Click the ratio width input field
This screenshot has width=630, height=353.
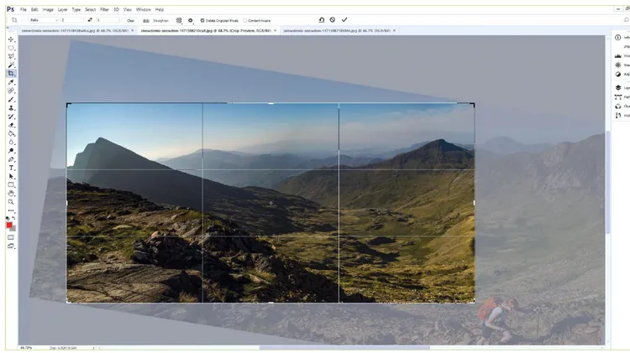(x=72, y=20)
